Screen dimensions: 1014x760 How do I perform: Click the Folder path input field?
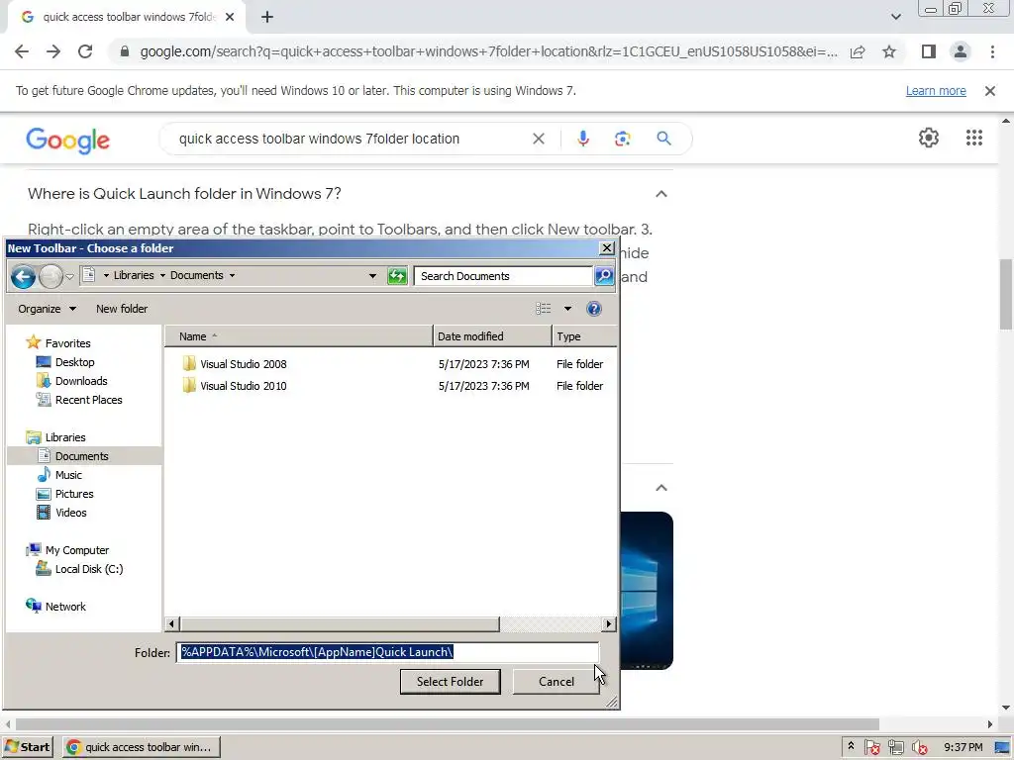click(x=387, y=653)
